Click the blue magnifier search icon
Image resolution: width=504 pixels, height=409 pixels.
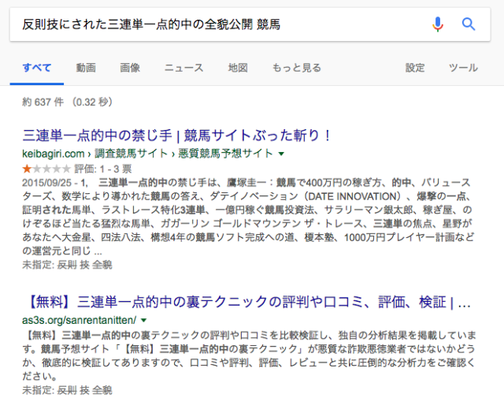(x=469, y=24)
